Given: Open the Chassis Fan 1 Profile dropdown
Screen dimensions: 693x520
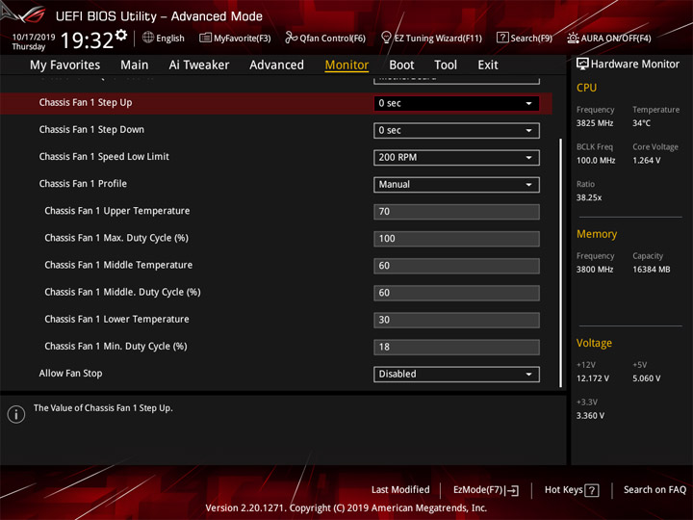Looking at the screenshot, I should click(x=456, y=184).
